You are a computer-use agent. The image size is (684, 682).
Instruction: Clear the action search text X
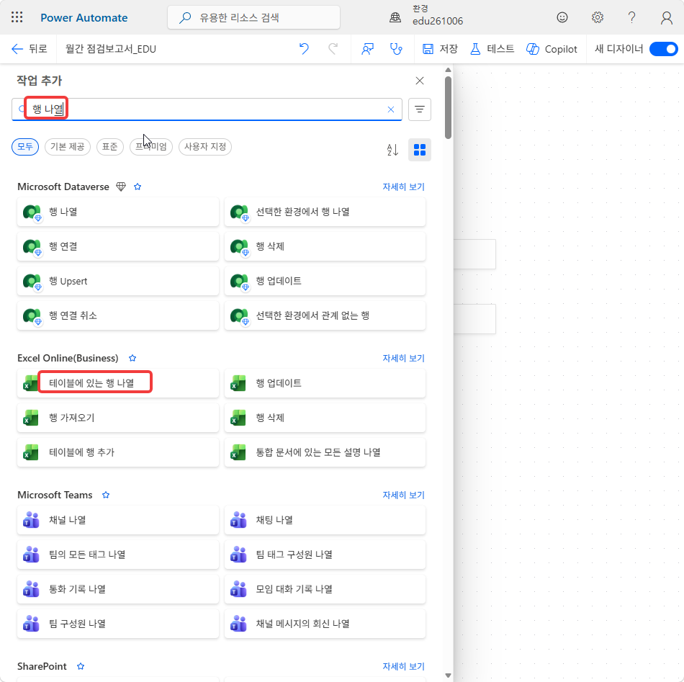coord(391,109)
